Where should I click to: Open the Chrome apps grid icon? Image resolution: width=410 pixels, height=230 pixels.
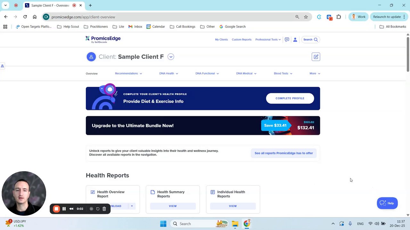point(5,27)
